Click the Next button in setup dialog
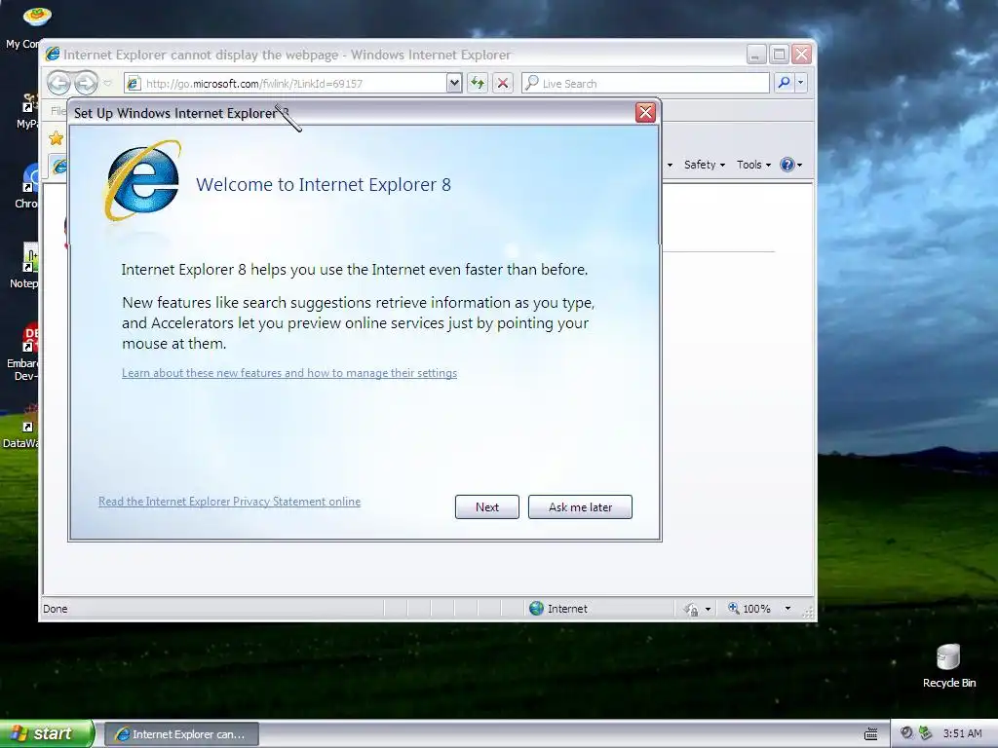998x748 pixels. 487,506
